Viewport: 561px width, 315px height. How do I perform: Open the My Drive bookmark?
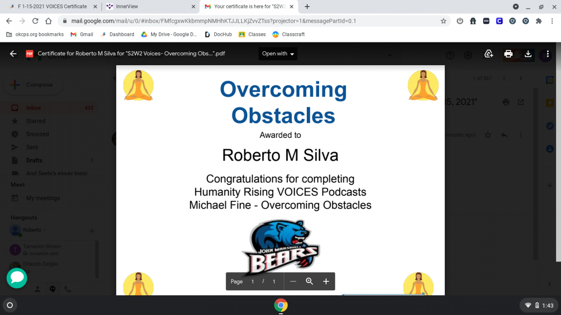tap(169, 34)
